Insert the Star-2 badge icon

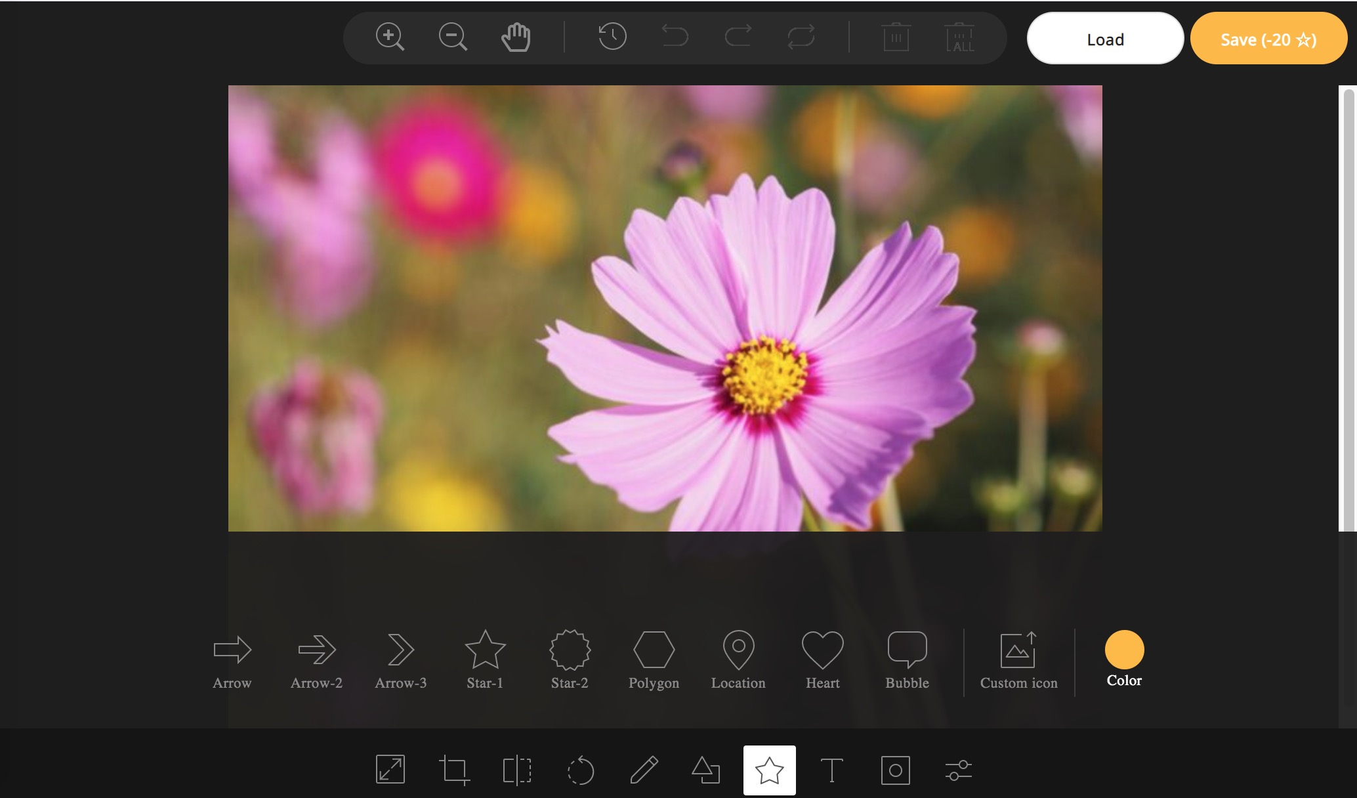click(x=570, y=660)
